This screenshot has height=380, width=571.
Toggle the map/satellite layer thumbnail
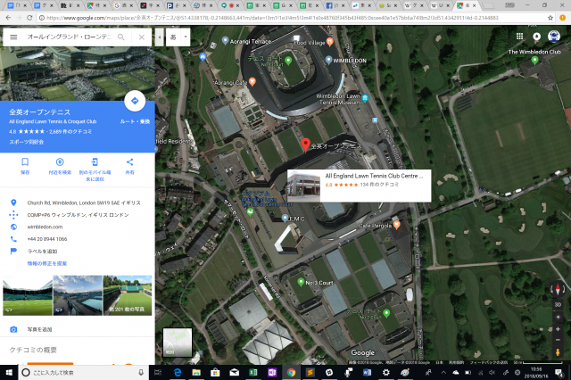pos(178,343)
